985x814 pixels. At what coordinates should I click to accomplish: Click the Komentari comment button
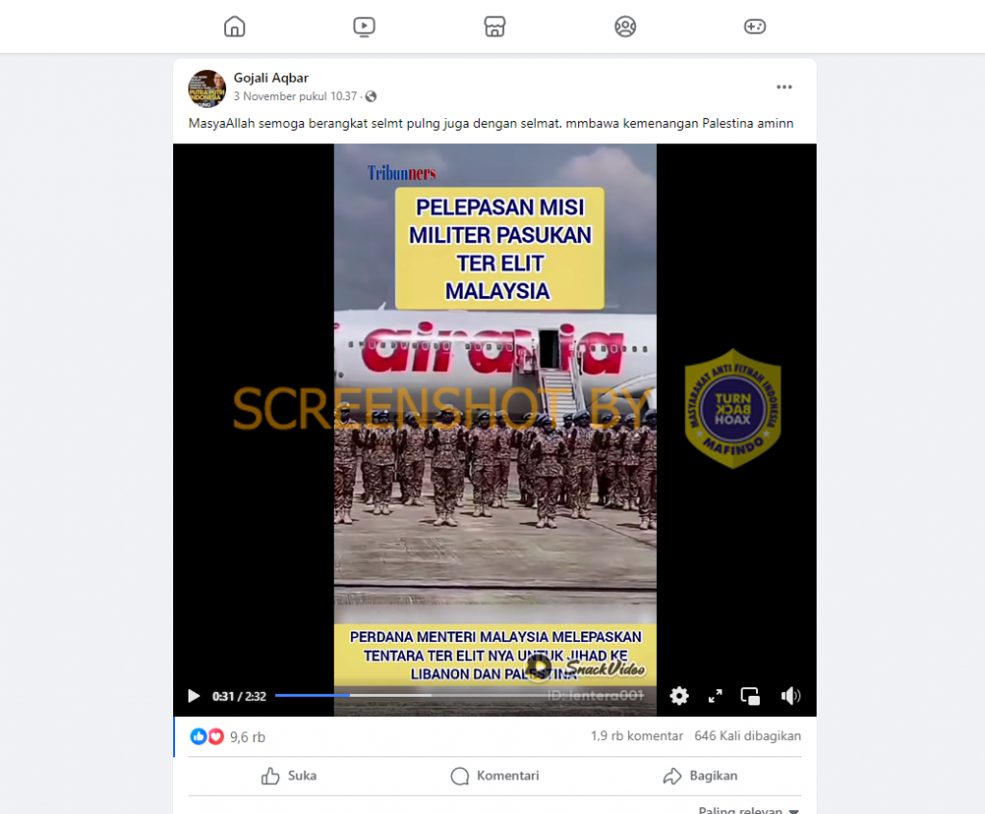(495, 777)
